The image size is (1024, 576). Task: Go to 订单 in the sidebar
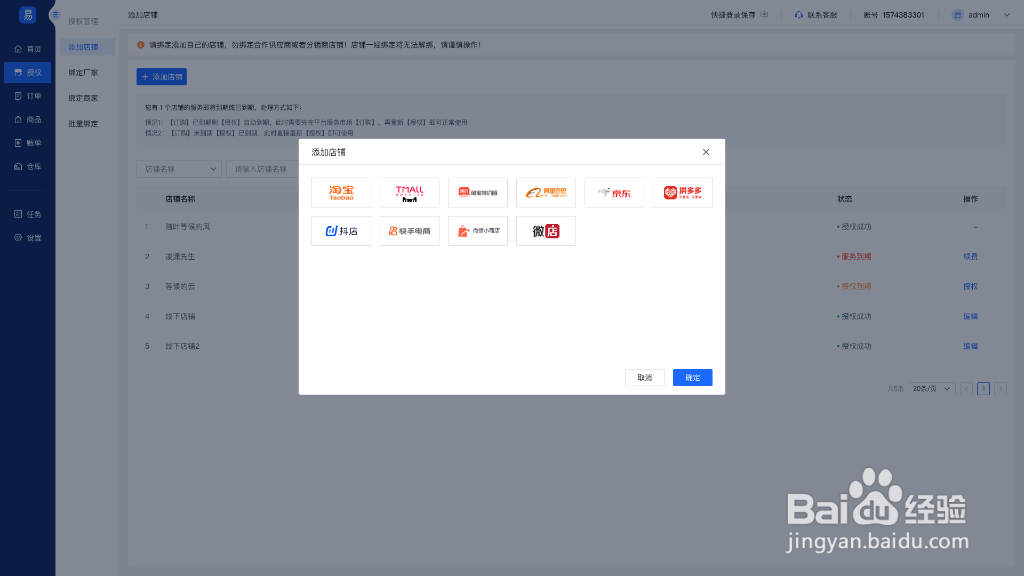[x=28, y=96]
